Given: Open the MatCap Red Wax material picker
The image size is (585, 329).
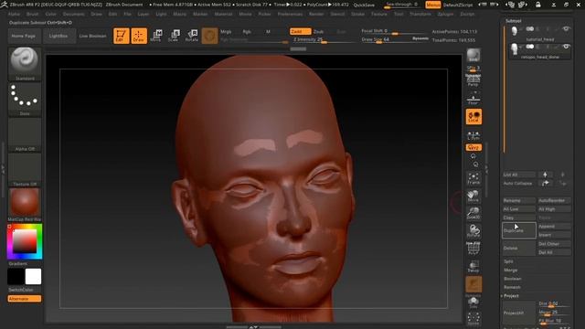Looking at the screenshot, I should click(25, 205).
